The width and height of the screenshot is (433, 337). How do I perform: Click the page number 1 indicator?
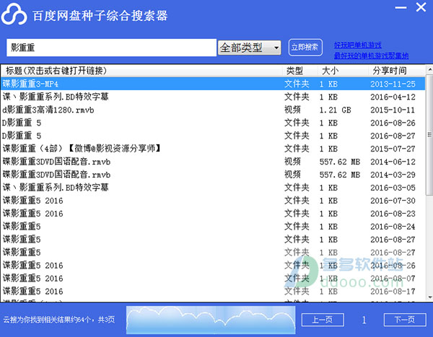pyautogui.click(x=364, y=320)
